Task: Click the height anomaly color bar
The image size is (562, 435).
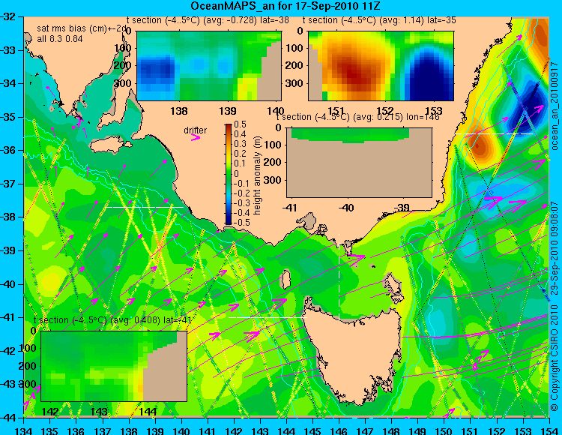Action: tap(229, 174)
